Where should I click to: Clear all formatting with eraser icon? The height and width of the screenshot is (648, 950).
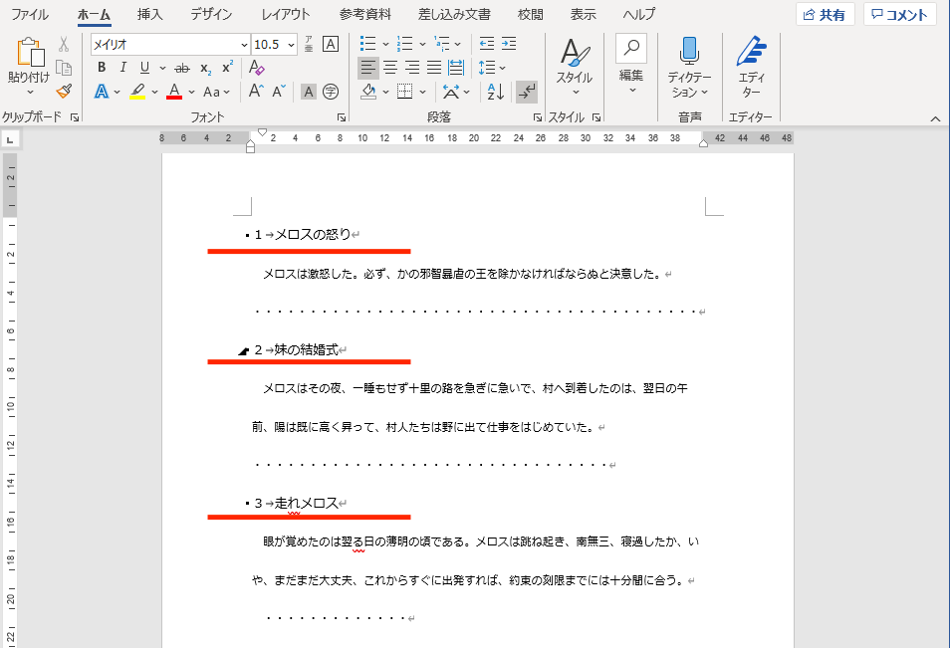click(256, 68)
